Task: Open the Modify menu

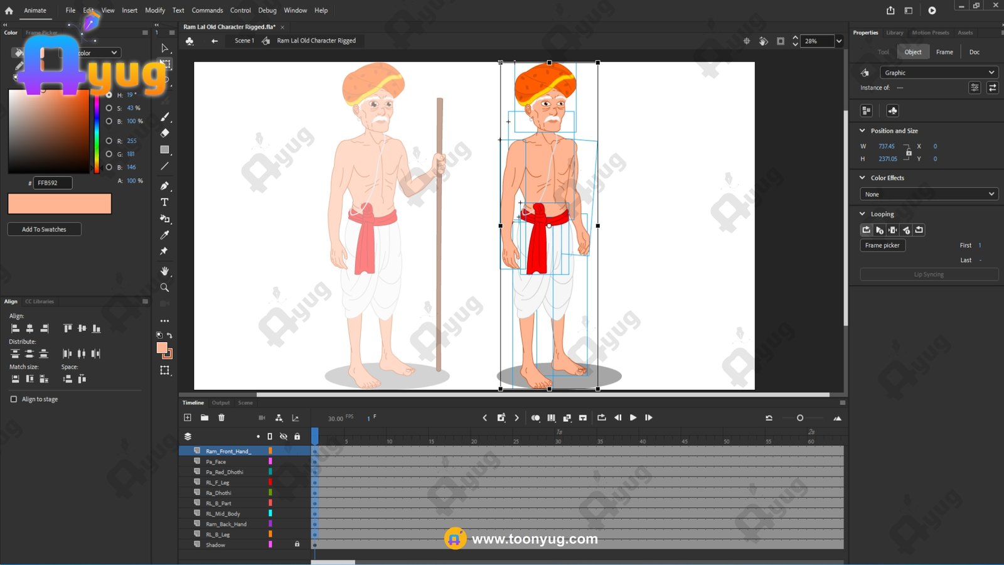Action: [155, 11]
